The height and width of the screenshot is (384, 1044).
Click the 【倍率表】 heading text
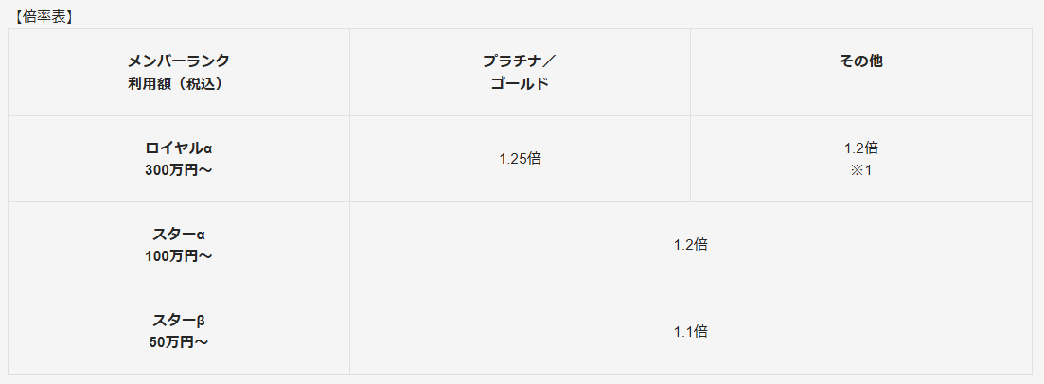[x=43, y=17]
